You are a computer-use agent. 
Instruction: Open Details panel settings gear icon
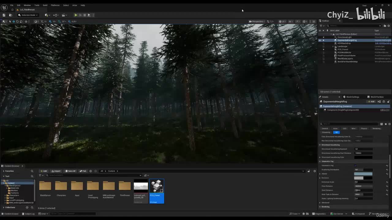click(389, 124)
